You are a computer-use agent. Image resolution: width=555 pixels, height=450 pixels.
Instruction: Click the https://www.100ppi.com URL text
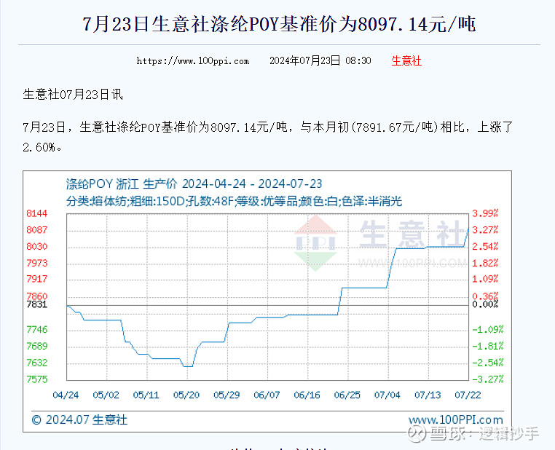coord(192,61)
